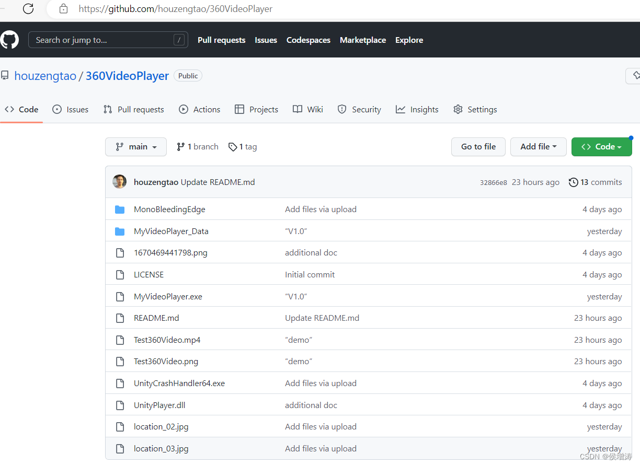Click the pin button near Public label

[x=634, y=76]
